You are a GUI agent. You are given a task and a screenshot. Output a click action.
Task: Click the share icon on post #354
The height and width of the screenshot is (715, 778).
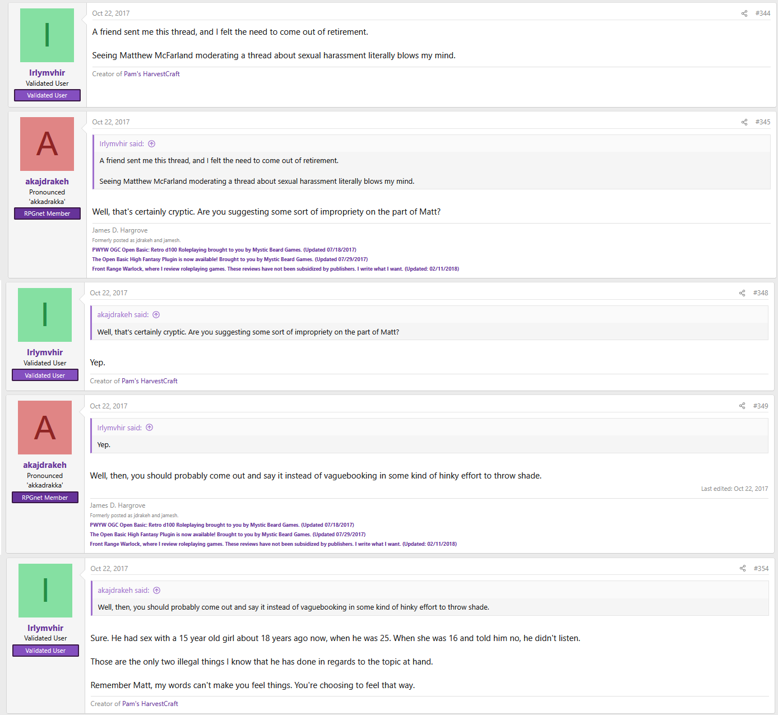743,569
